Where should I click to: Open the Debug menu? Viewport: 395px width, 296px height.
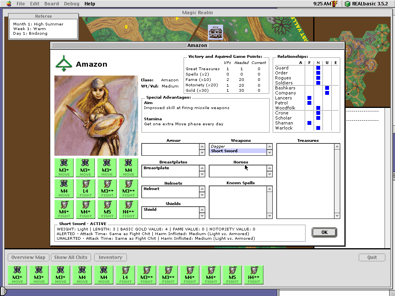pos(71,4)
